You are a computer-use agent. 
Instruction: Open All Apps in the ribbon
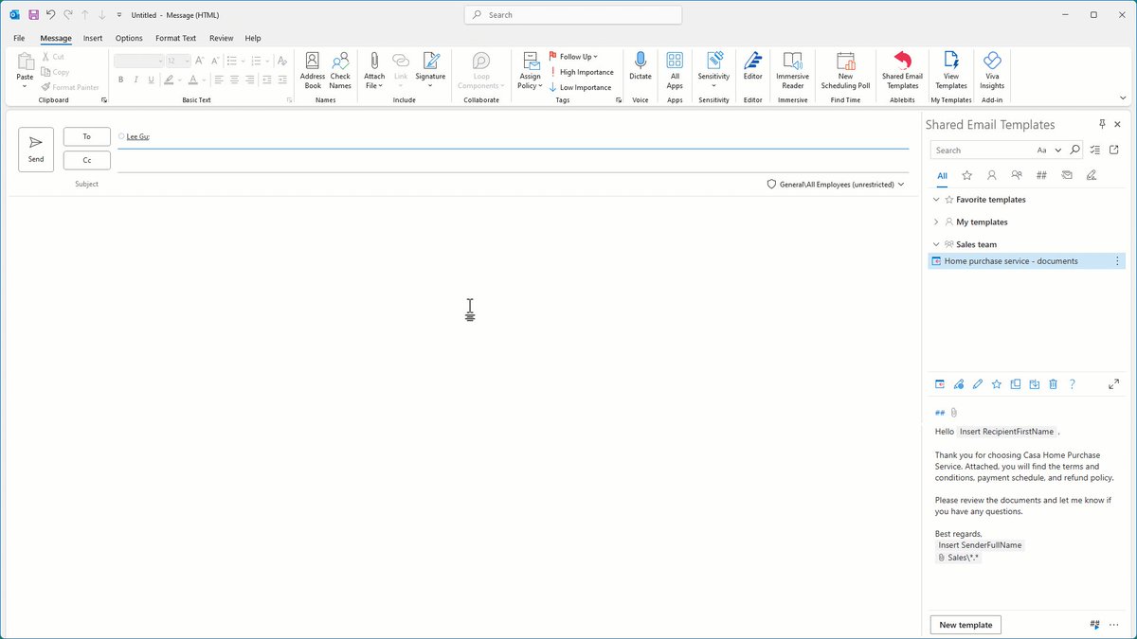click(675, 70)
